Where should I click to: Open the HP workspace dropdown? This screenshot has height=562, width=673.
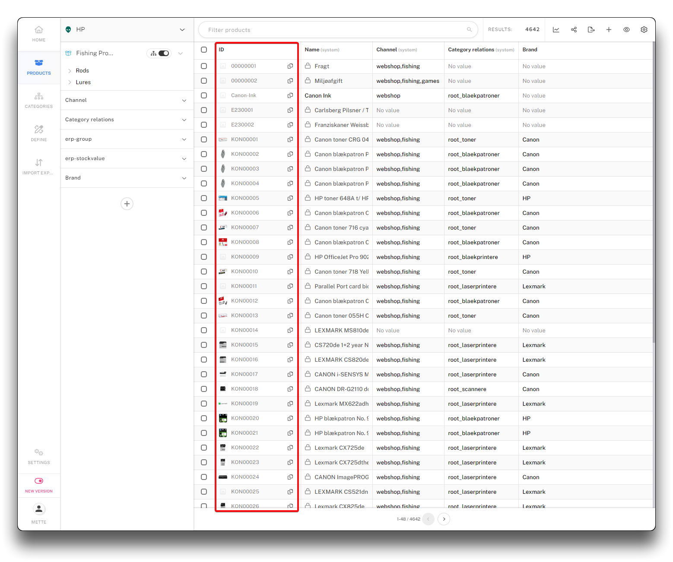point(182,30)
